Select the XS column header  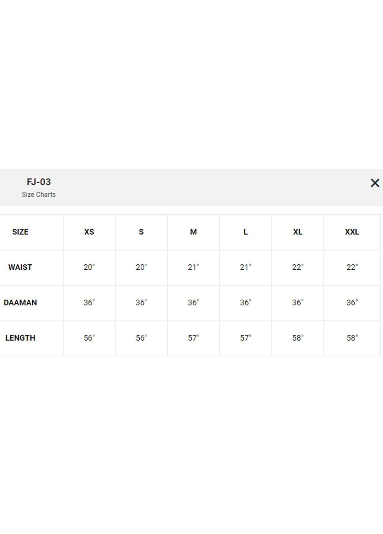[89, 232]
